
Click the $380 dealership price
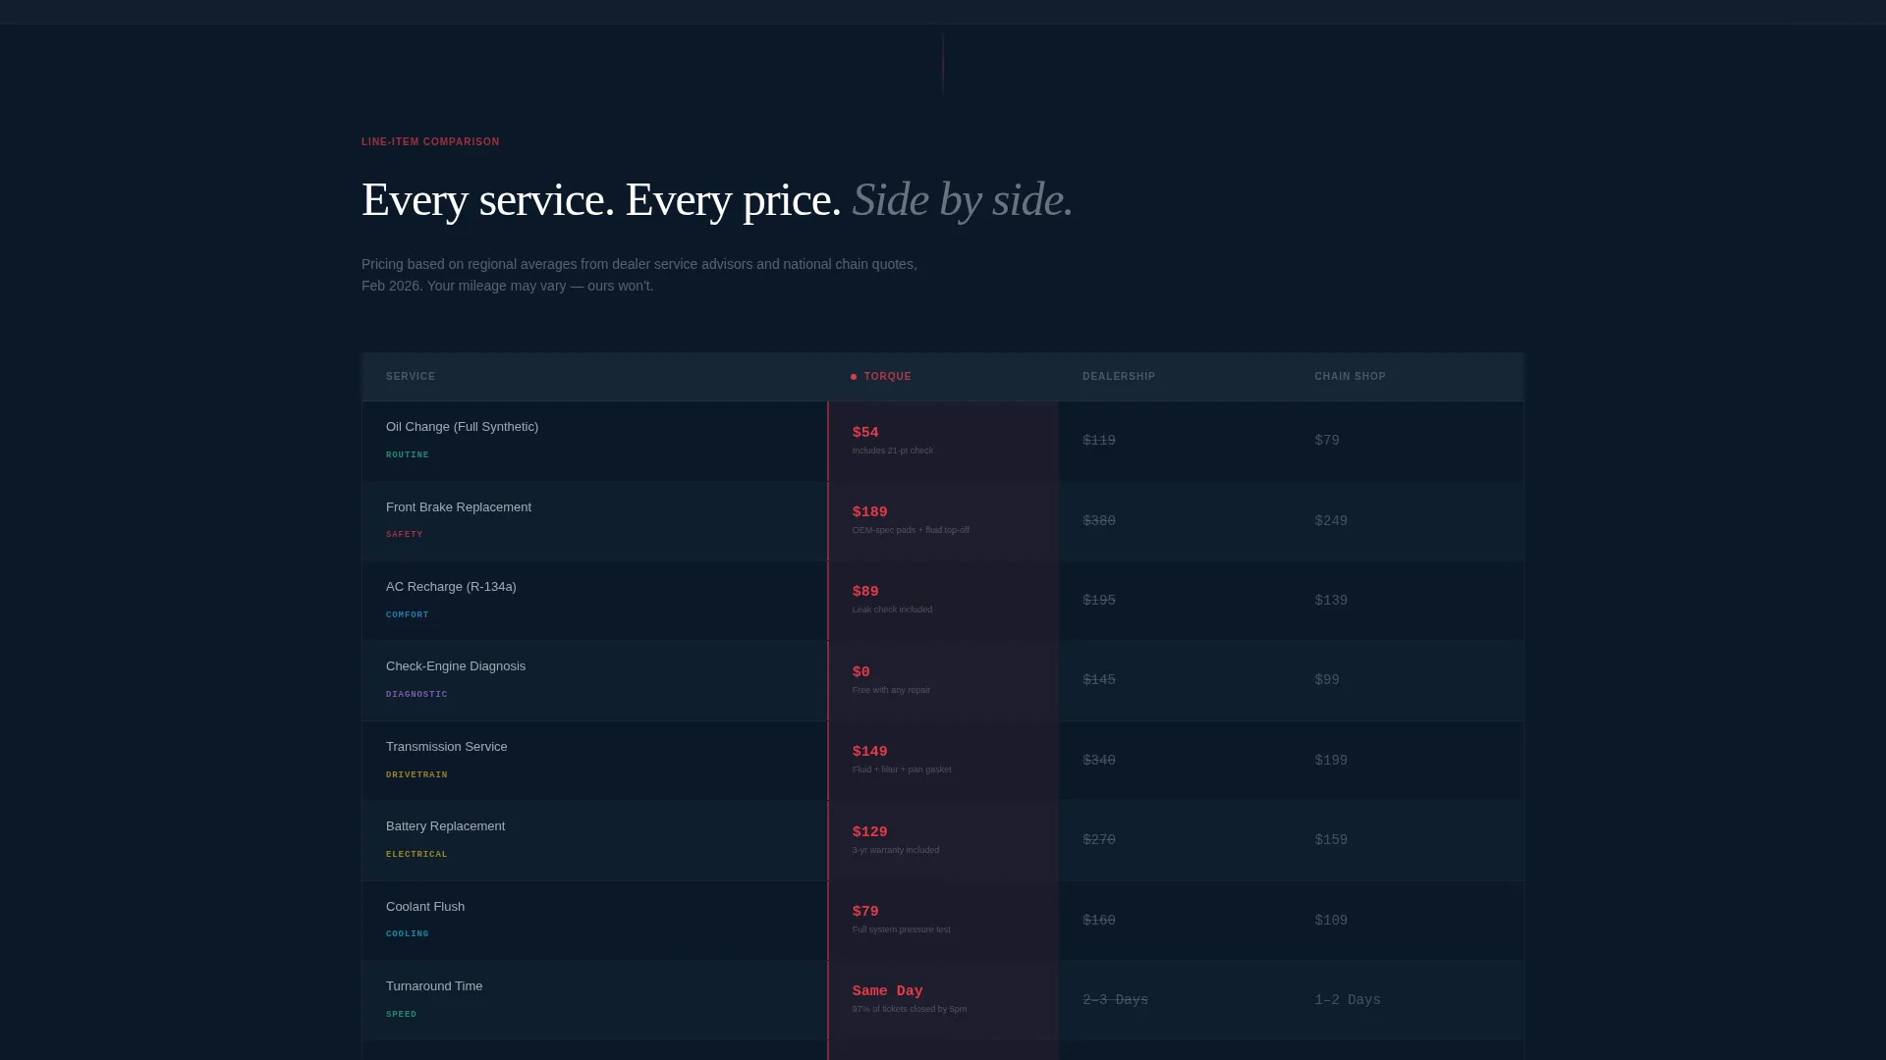(x=1099, y=521)
